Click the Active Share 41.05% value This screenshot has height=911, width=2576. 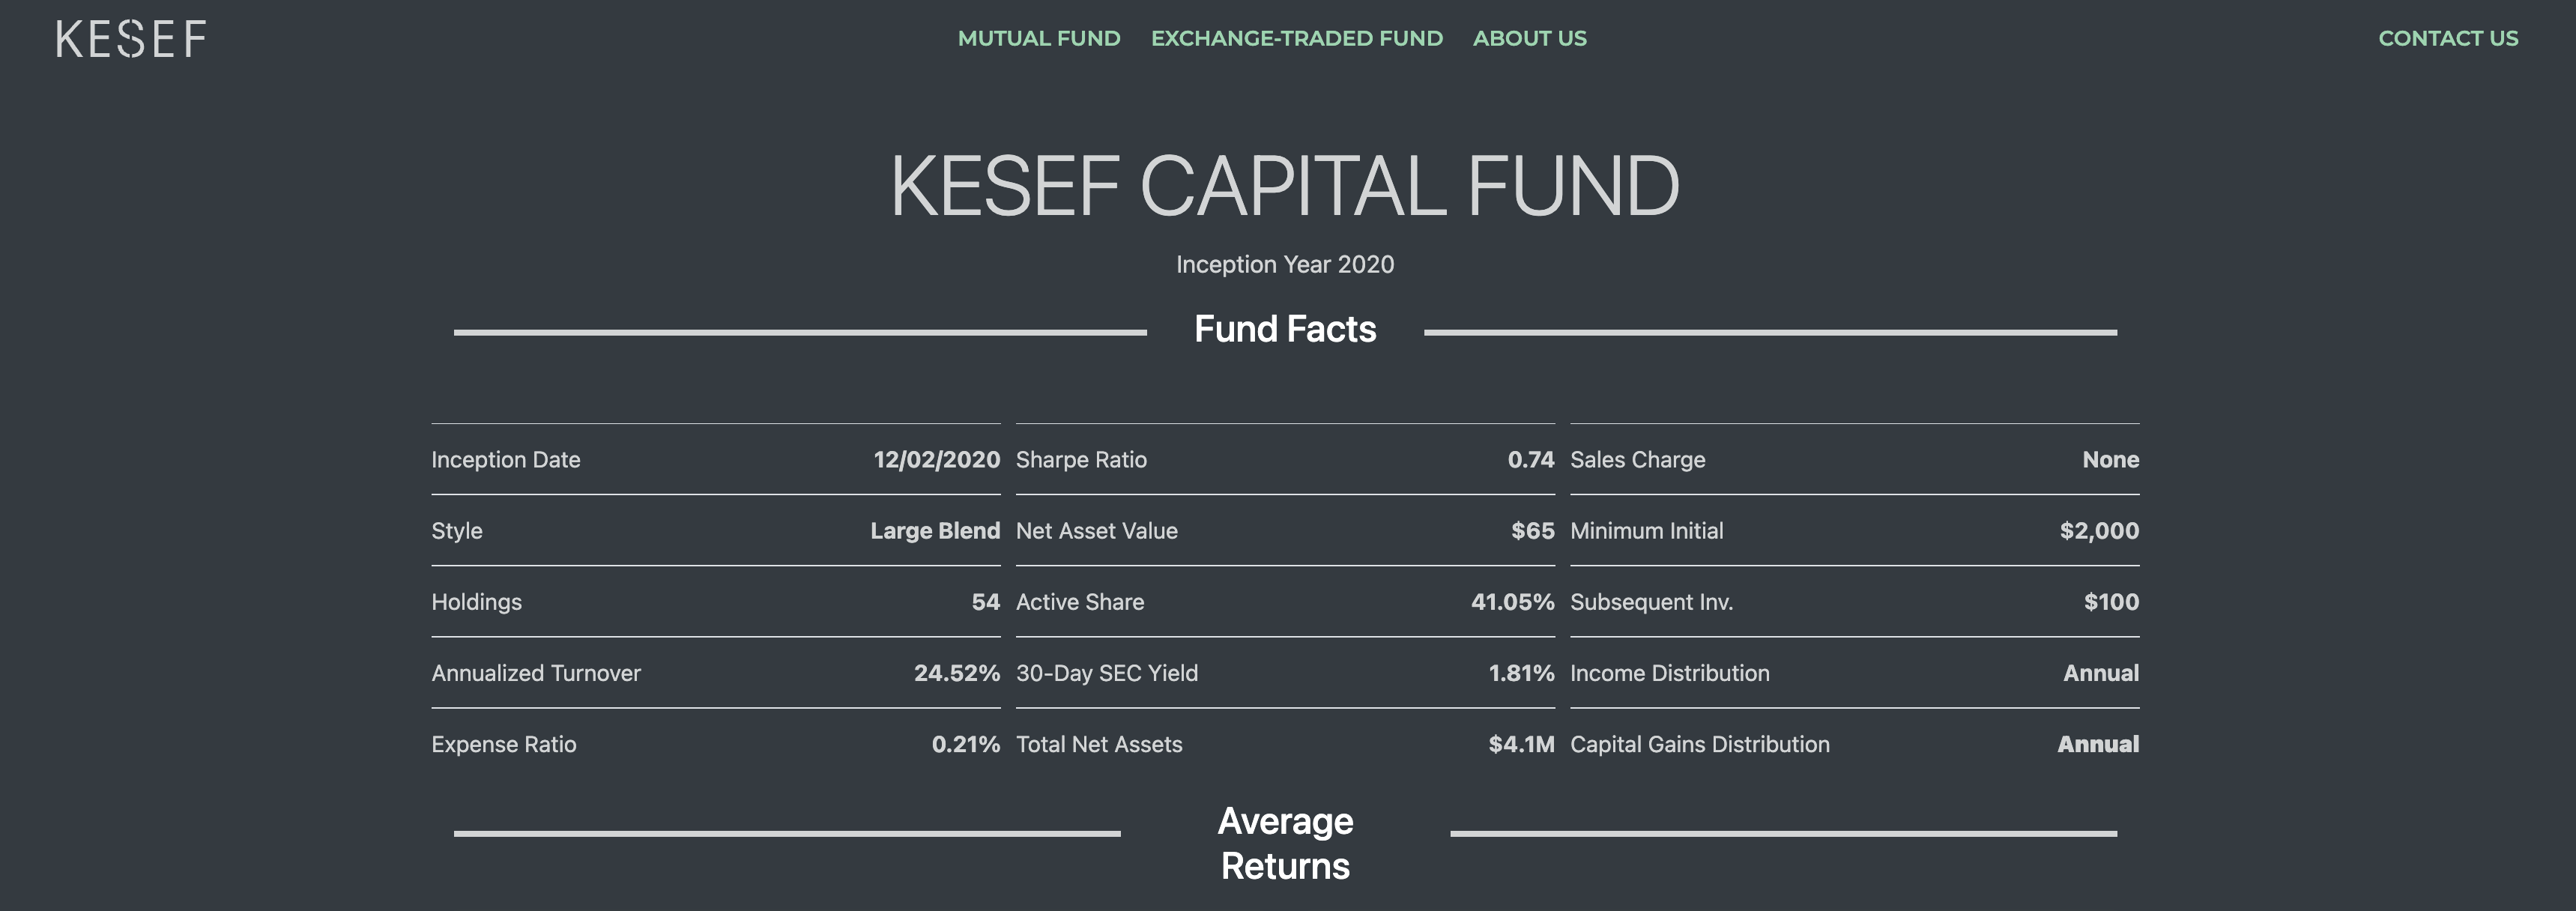point(1513,602)
